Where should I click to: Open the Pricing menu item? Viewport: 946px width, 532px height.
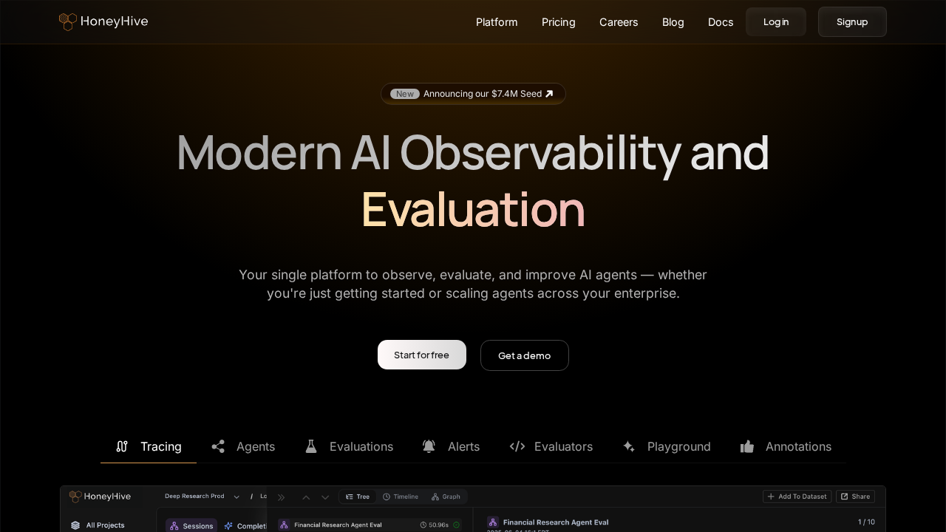(558, 22)
